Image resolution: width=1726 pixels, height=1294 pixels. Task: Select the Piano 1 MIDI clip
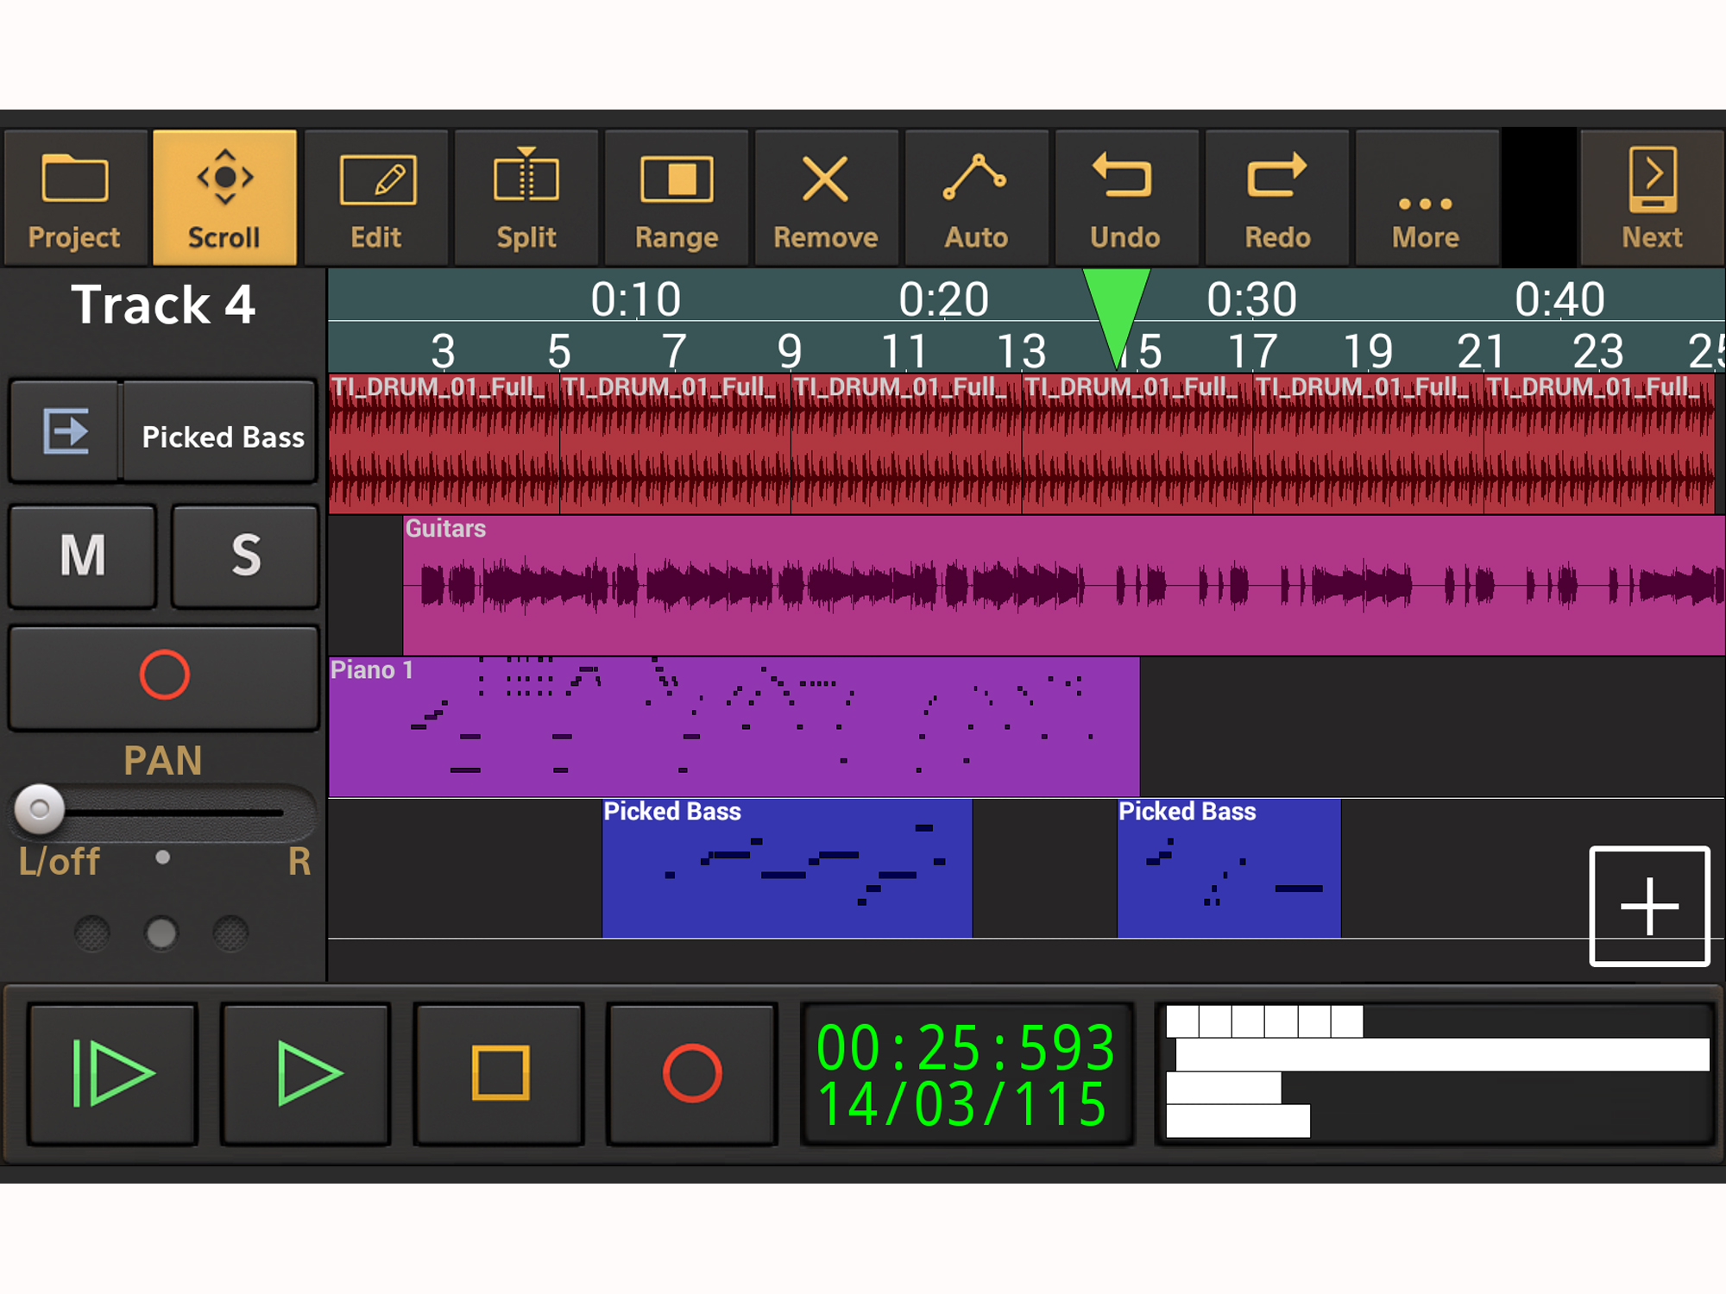pyautogui.click(x=734, y=726)
